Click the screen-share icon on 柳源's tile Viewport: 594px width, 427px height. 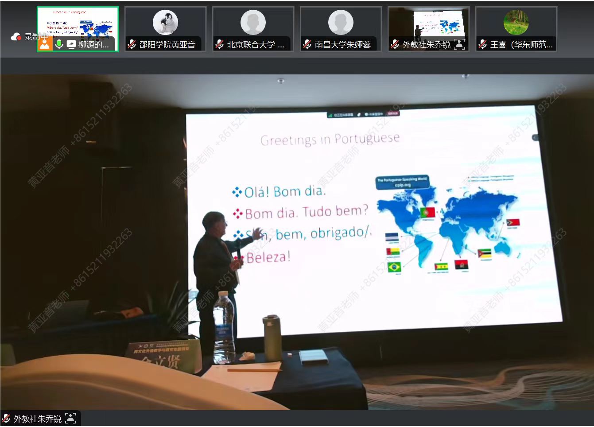click(x=71, y=44)
